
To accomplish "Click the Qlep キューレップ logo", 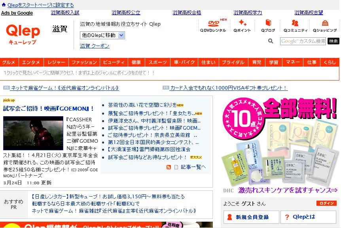I will pyautogui.click(x=23, y=34).
